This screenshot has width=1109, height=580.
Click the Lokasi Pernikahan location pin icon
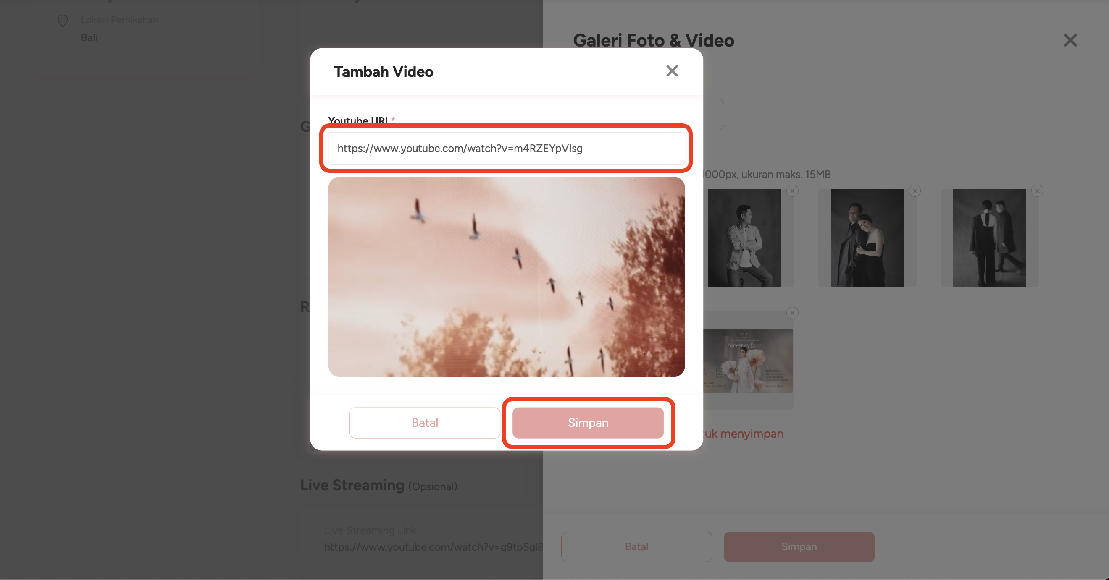(x=63, y=20)
